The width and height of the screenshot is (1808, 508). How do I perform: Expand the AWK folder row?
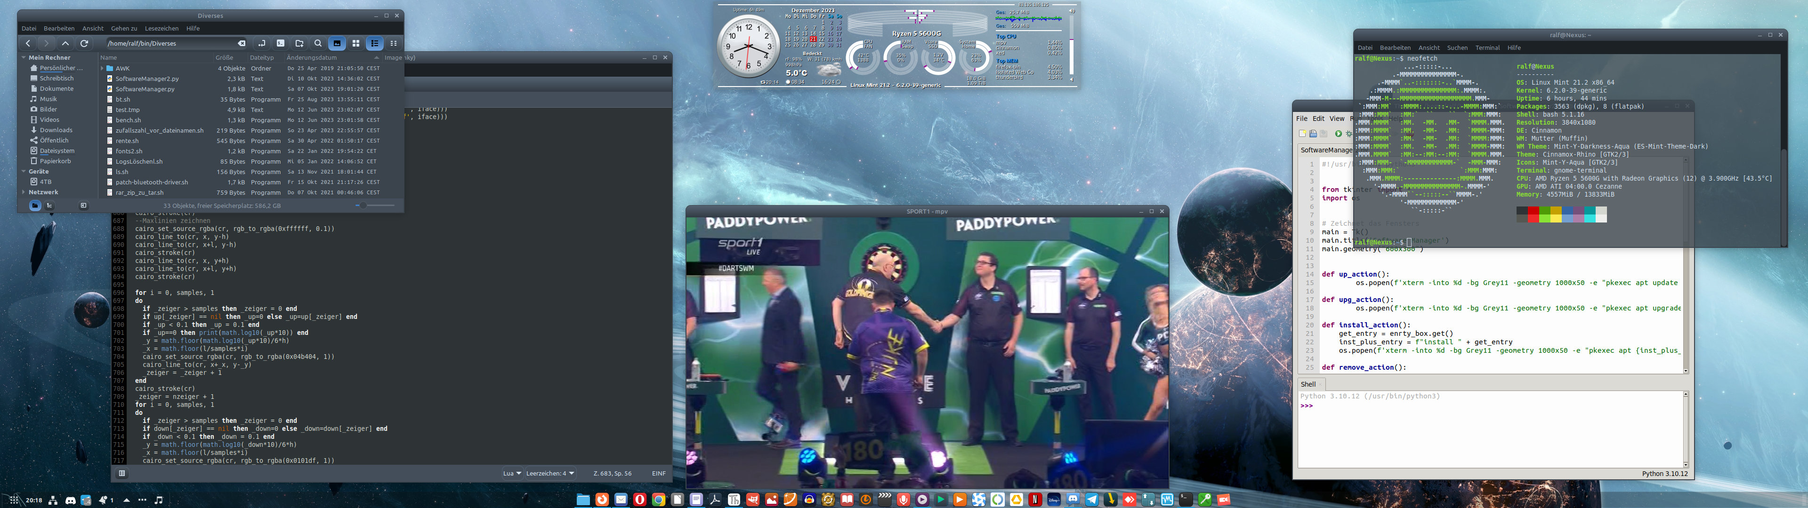tap(103, 69)
